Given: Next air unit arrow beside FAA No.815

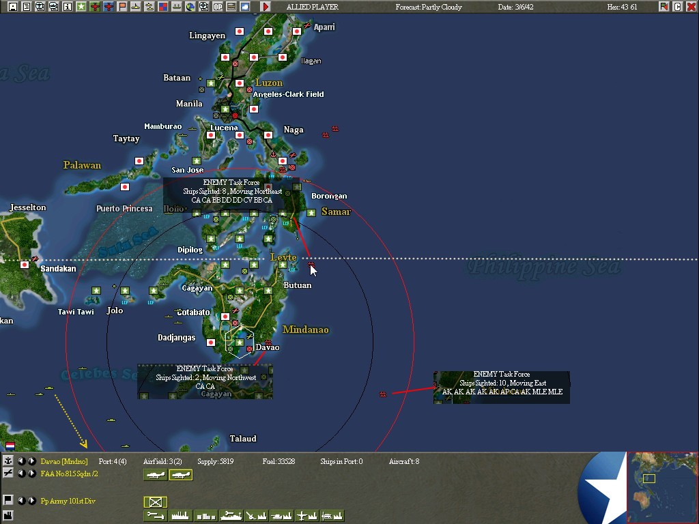Looking at the screenshot, I should pyautogui.click(x=31, y=474).
